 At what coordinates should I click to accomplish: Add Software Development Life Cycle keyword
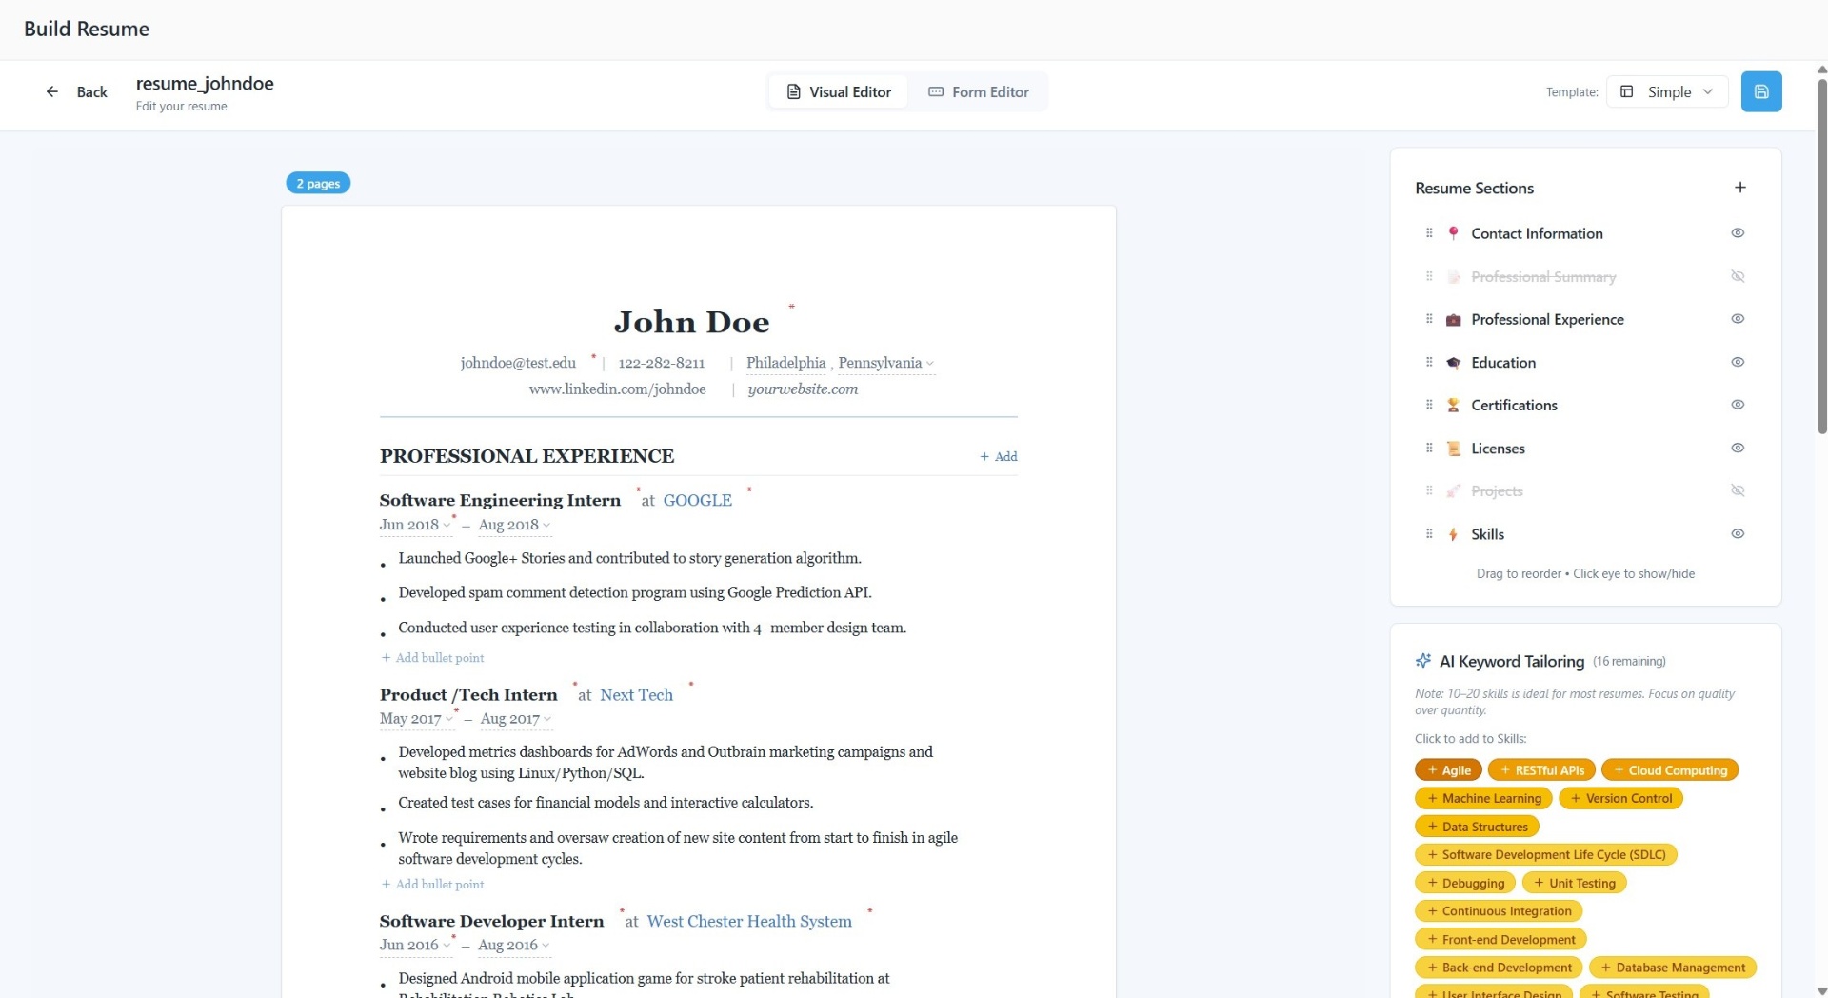pyautogui.click(x=1546, y=855)
